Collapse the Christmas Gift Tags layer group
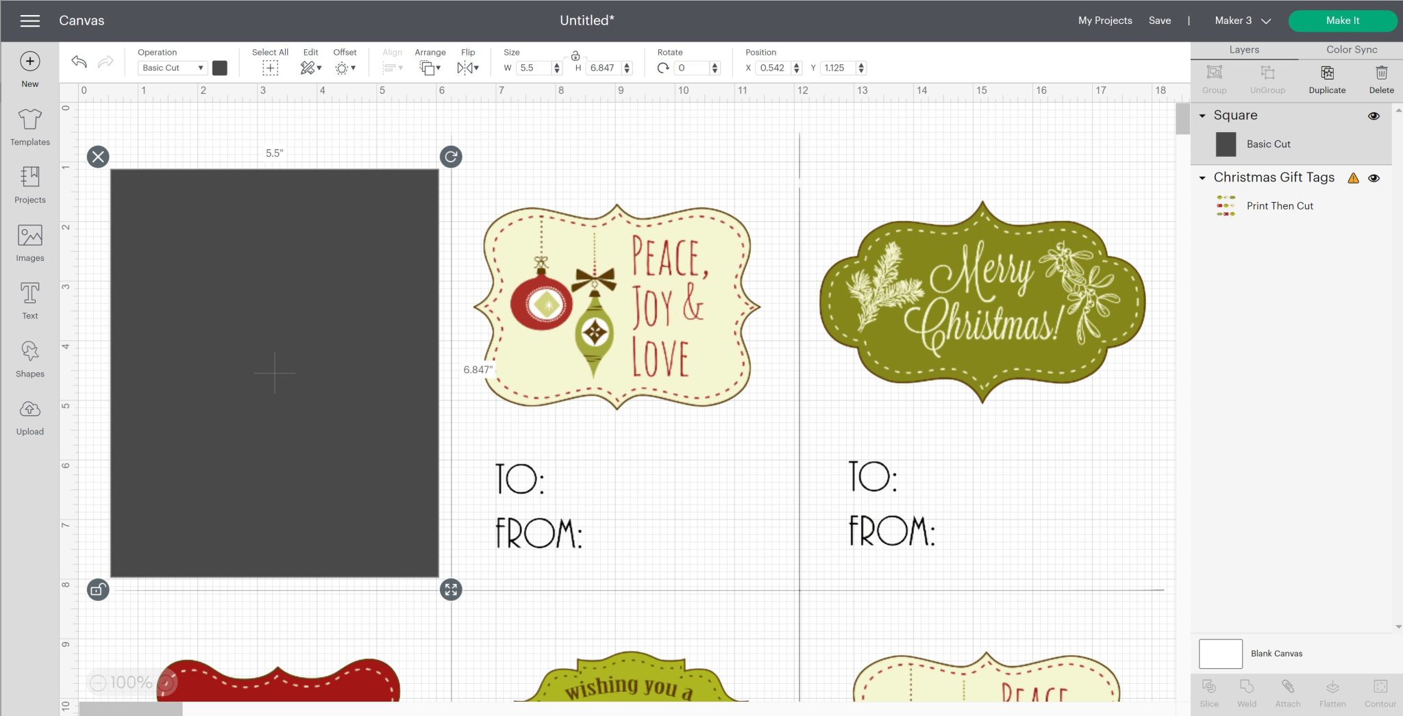The image size is (1403, 716). [1204, 178]
